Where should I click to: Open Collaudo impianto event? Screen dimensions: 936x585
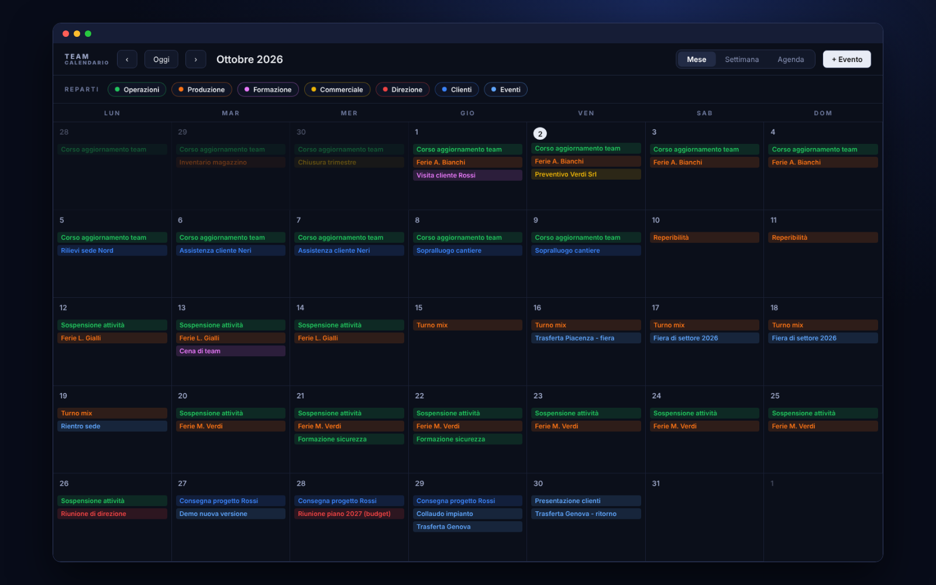click(x=467, y=514)
